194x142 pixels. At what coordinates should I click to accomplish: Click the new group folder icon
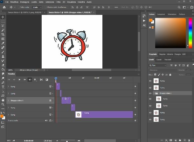pos(180,140)
